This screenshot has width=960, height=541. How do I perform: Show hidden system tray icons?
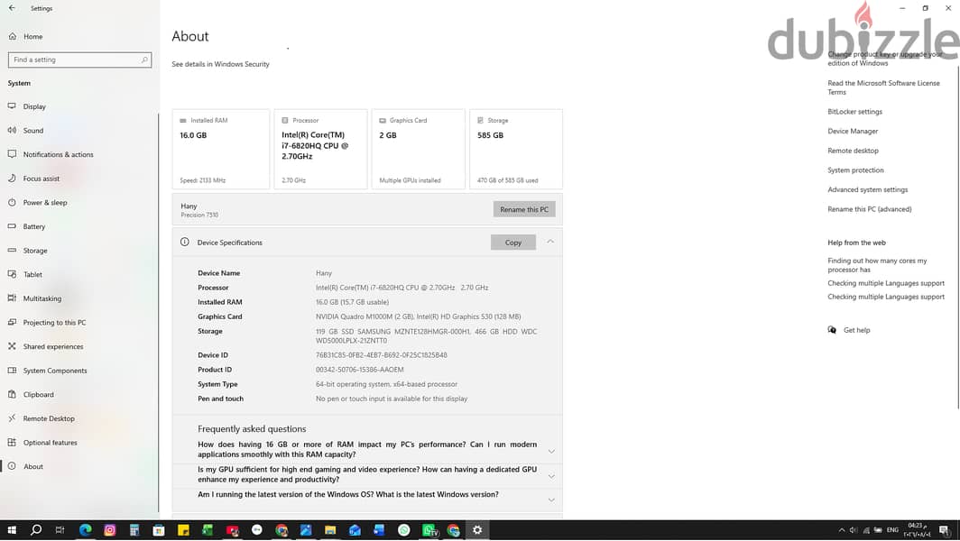842,530
